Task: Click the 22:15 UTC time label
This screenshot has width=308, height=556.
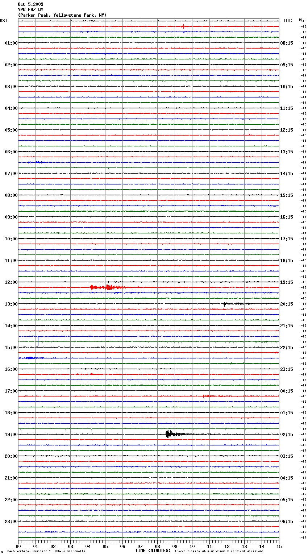Action: (287, 348)
